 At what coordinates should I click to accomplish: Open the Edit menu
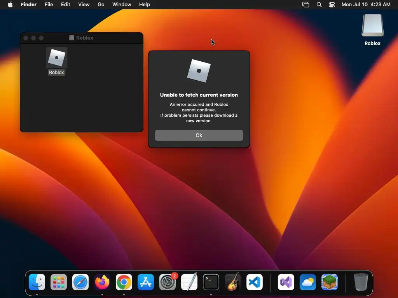pos(65,5)
